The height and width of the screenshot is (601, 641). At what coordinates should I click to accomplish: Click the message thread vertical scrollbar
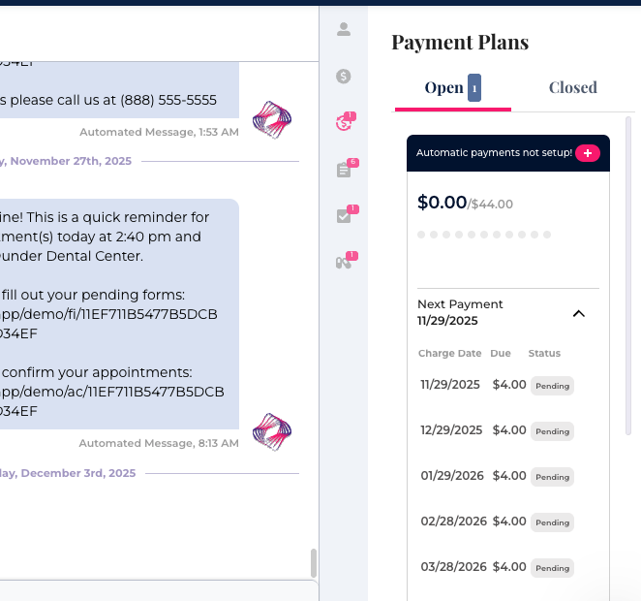pyautogui.click(x=313, y=562)
